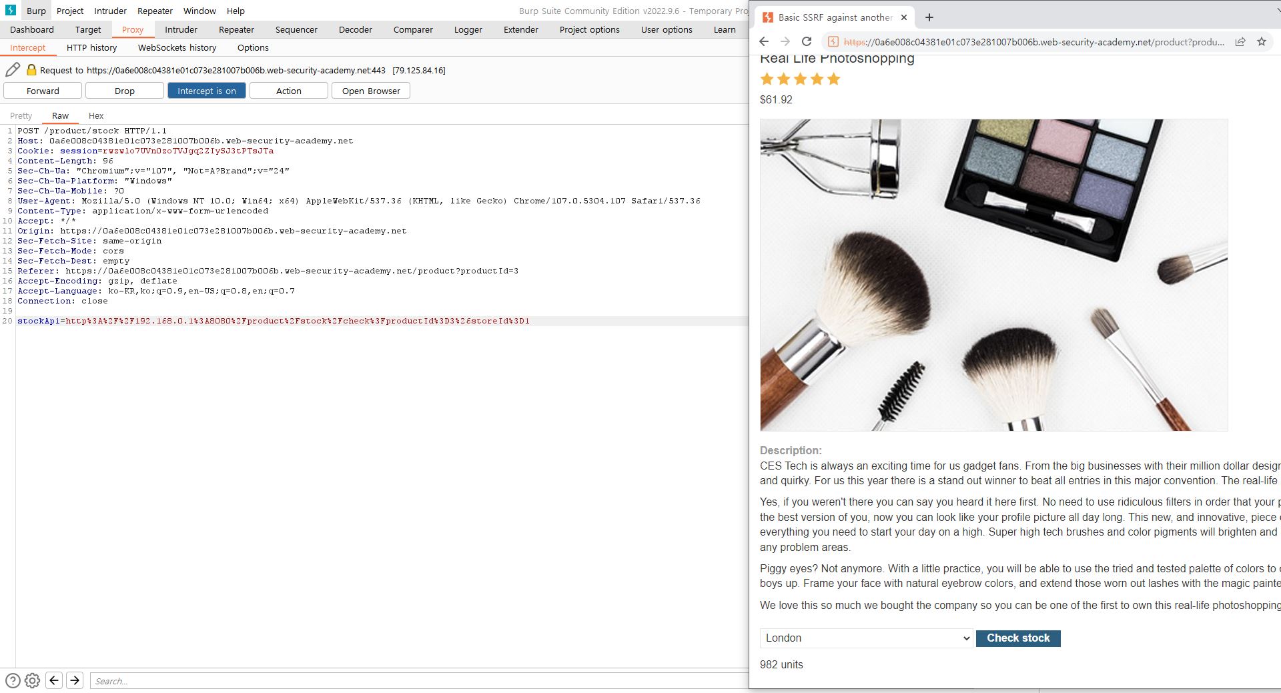
Task: Click browser forward arrow
Action: [x=785, y=41]
